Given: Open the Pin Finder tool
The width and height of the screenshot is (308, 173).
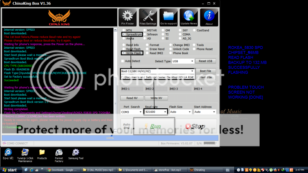Looking at the screenshot, I should click(128, 17).
